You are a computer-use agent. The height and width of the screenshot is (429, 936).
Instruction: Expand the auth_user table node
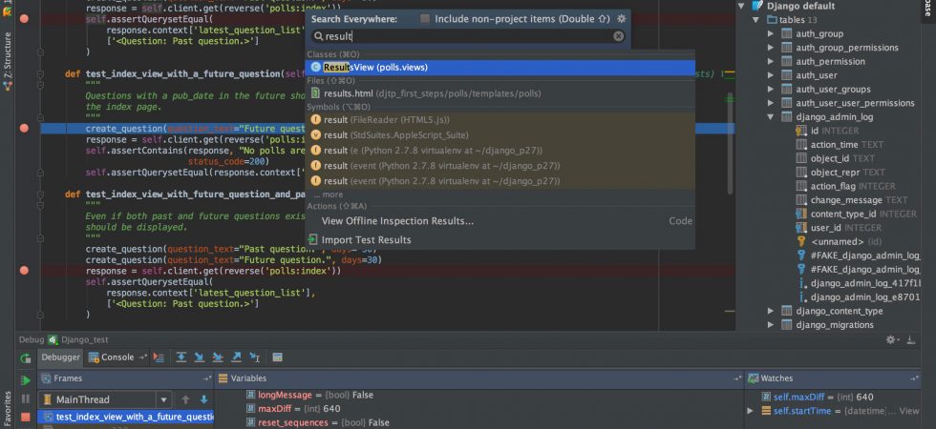click(x=771, y=75)
